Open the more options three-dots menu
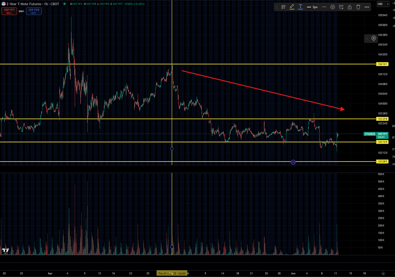Image resolution: width=395 pixels, height=277 pixels. tap(367, 7)
